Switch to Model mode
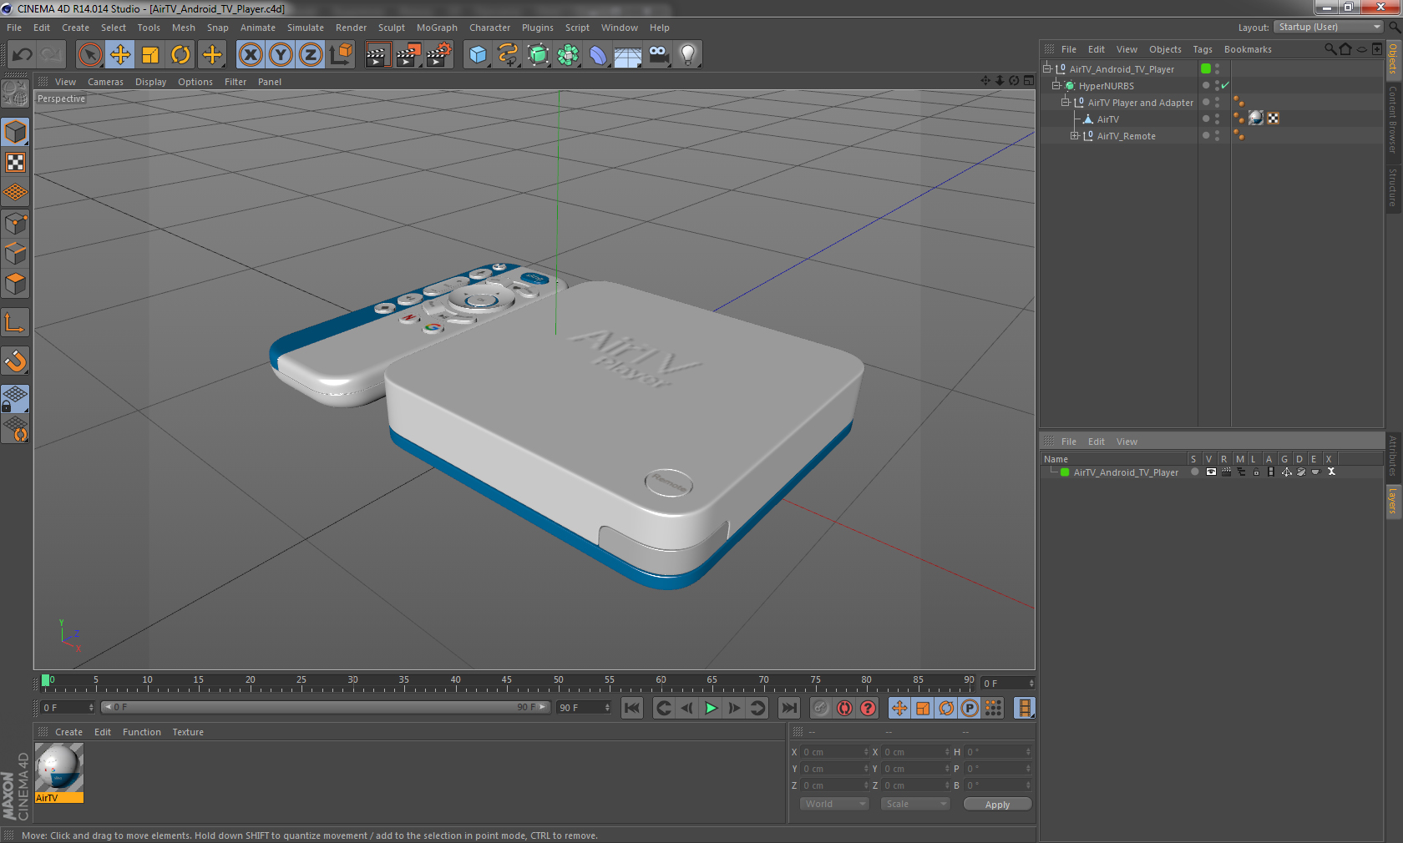Screen dimensions: 1403x843 (x=15, y=133)
